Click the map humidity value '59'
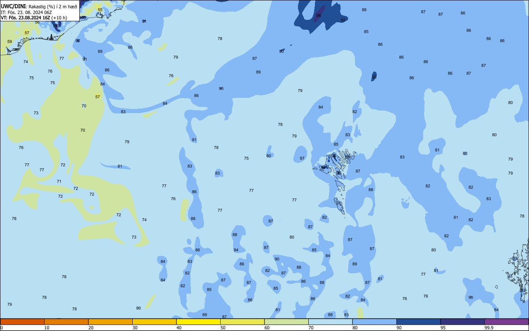This screenshot has height=331, width=529. coord(10,42)
